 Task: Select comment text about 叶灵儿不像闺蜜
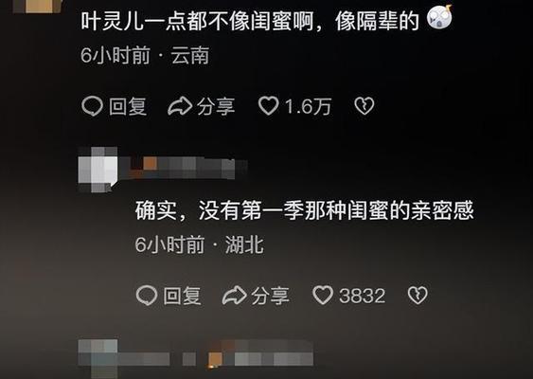coord(250,22)
